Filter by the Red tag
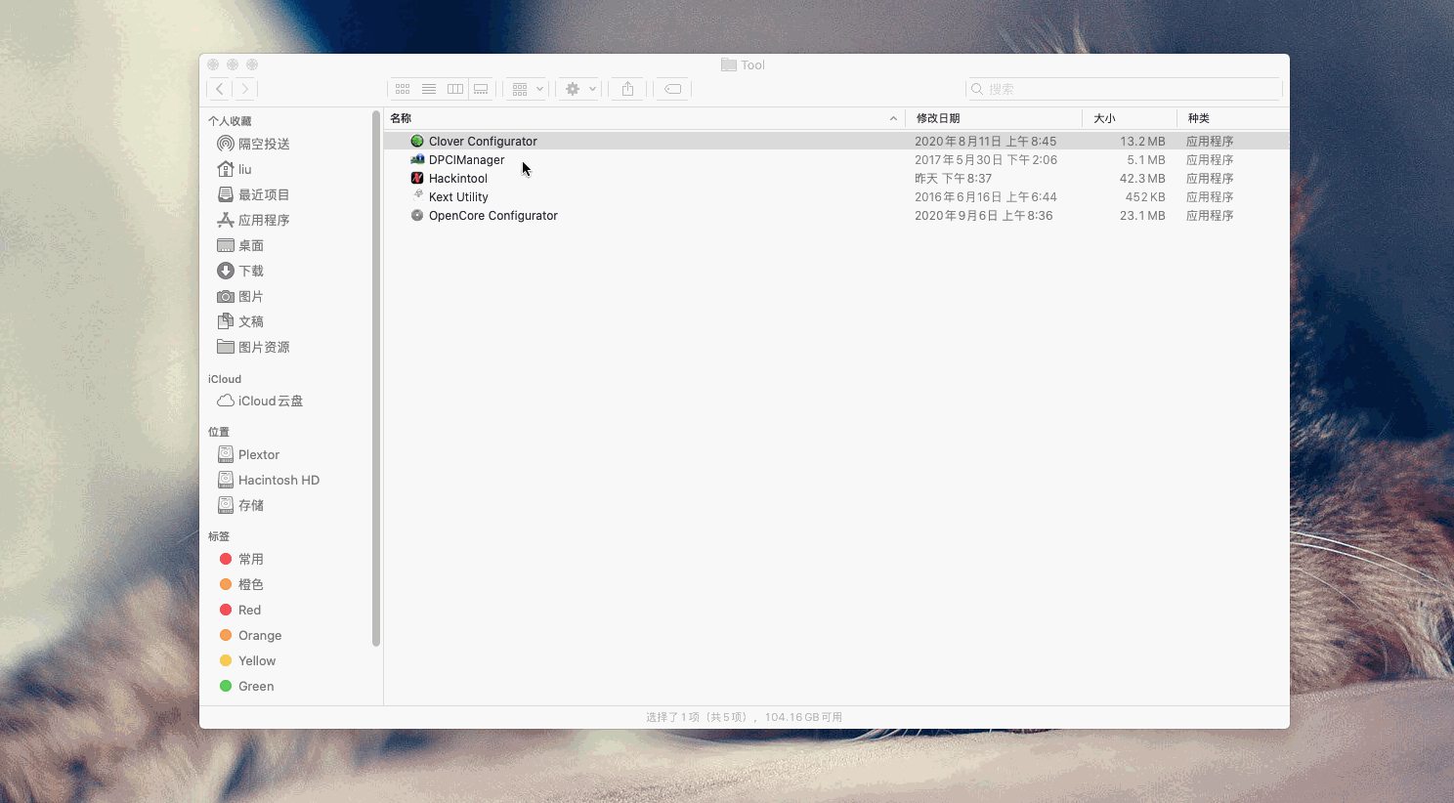Viewport: 1454px width, 803px height. tap(240, 610)
